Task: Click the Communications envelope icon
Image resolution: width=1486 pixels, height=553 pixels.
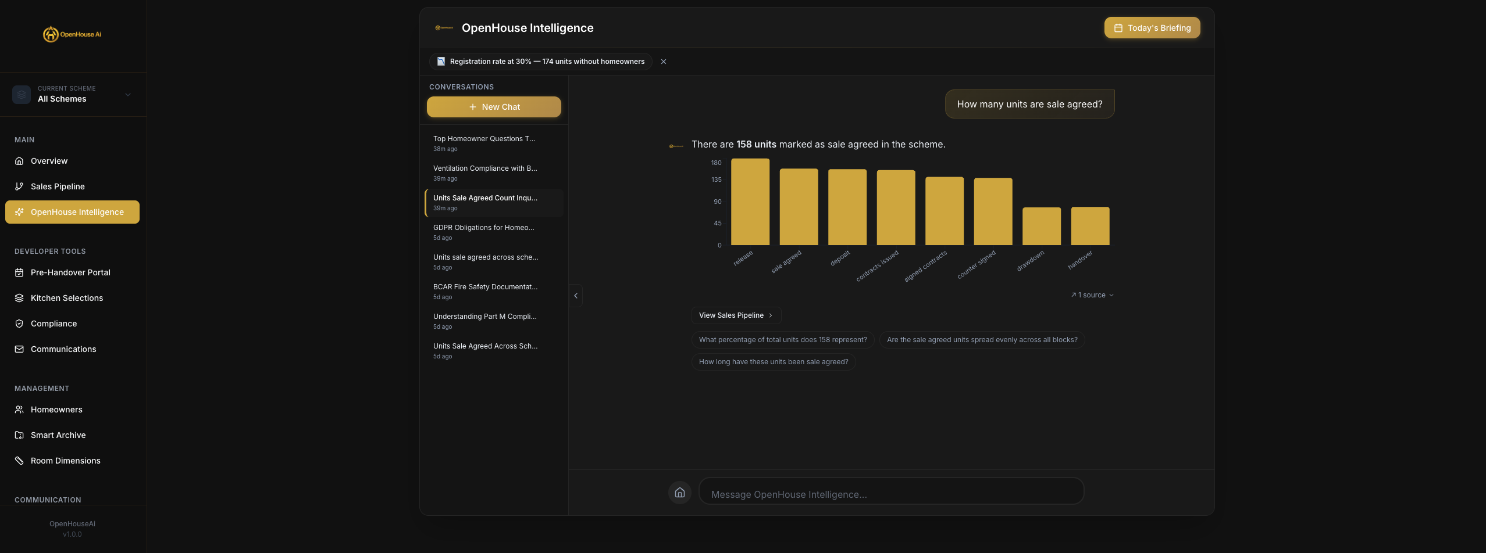Action: click(19, 349)
